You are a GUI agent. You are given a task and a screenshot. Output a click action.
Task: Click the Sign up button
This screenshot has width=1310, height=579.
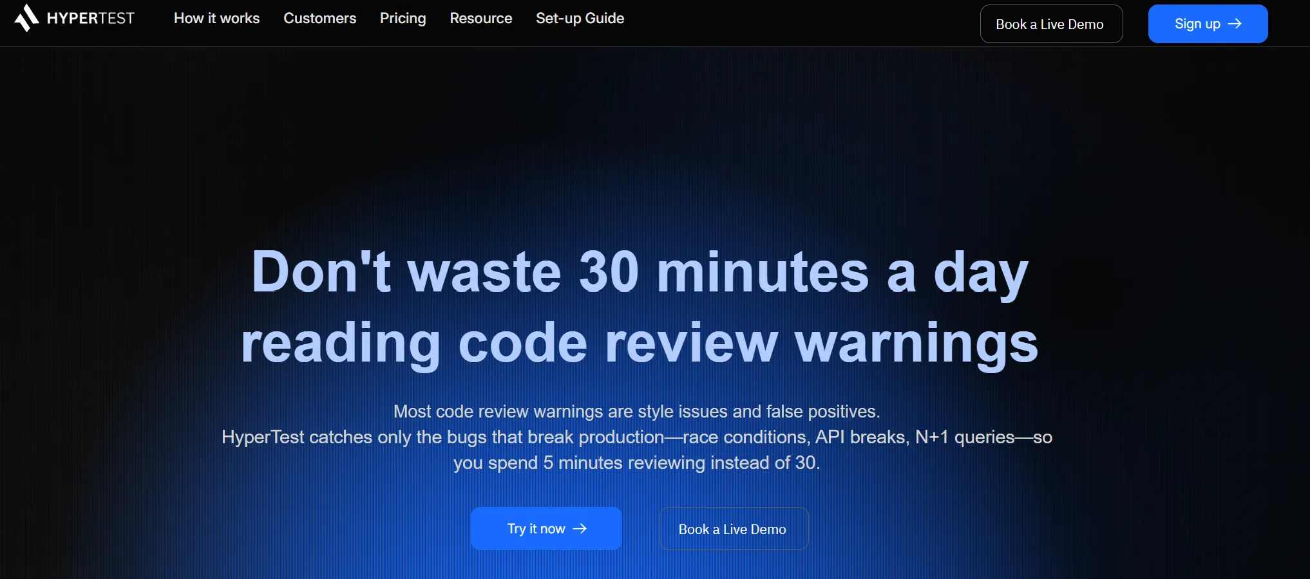1208,24
